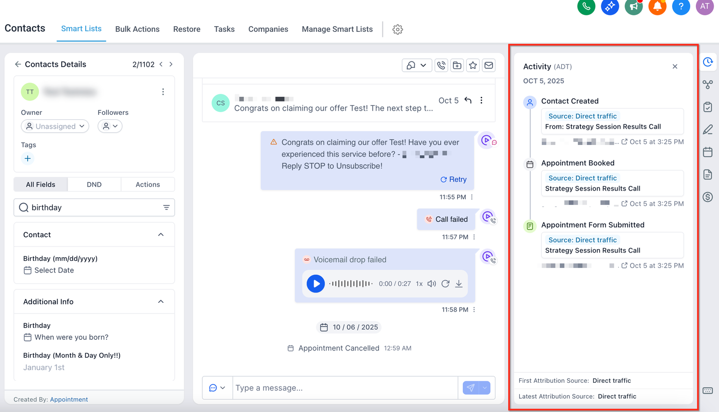Image resolution: width=719 pixels, height=412 pixels.
Task: Go to the previous contact
Action: pyautogui.click(x=161, y=64)
